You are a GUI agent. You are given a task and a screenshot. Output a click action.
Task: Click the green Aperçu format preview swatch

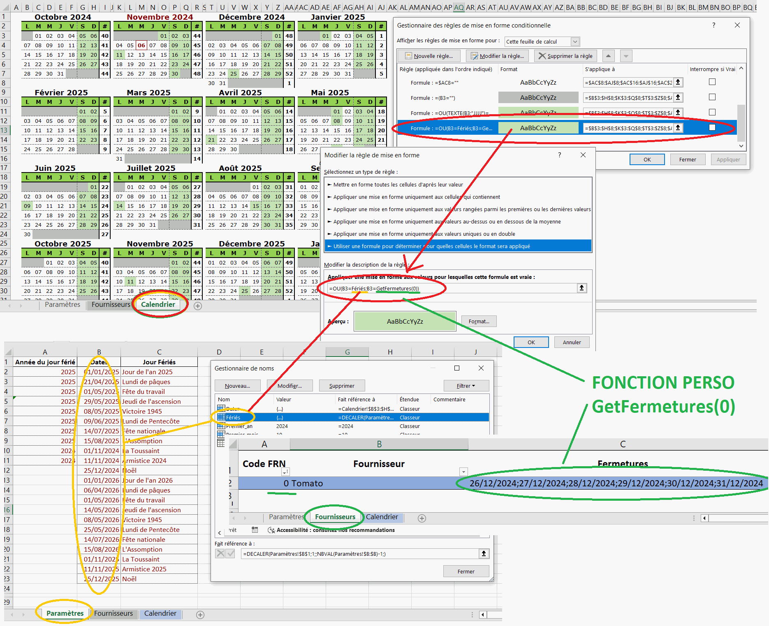405,321
